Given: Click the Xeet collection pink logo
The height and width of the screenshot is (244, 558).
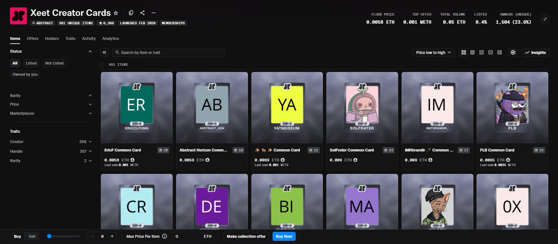Looking at the screenshot, I should [19, 15].
